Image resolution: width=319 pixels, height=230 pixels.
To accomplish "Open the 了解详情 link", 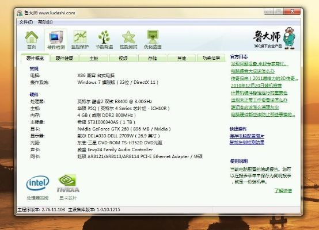I will pyautogui.click(x=283, y=190).
